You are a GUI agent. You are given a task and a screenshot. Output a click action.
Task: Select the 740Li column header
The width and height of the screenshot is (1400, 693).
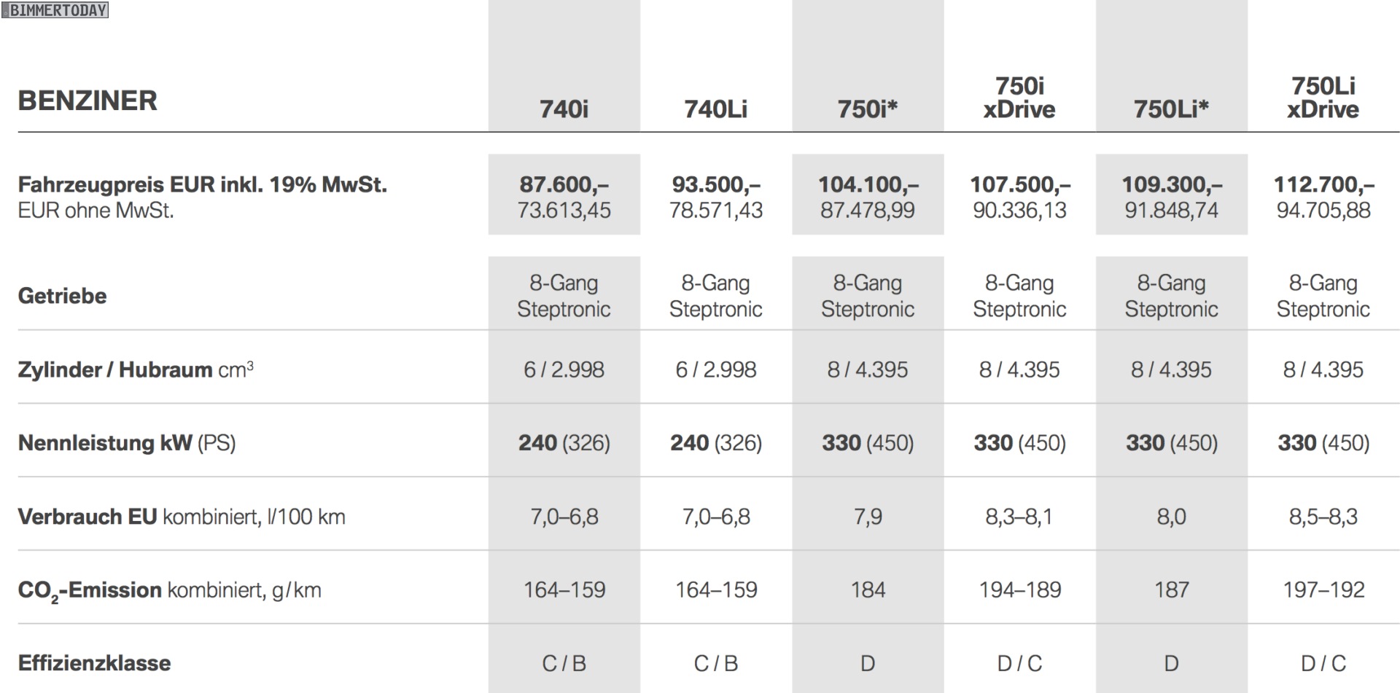tap(715, 109)
